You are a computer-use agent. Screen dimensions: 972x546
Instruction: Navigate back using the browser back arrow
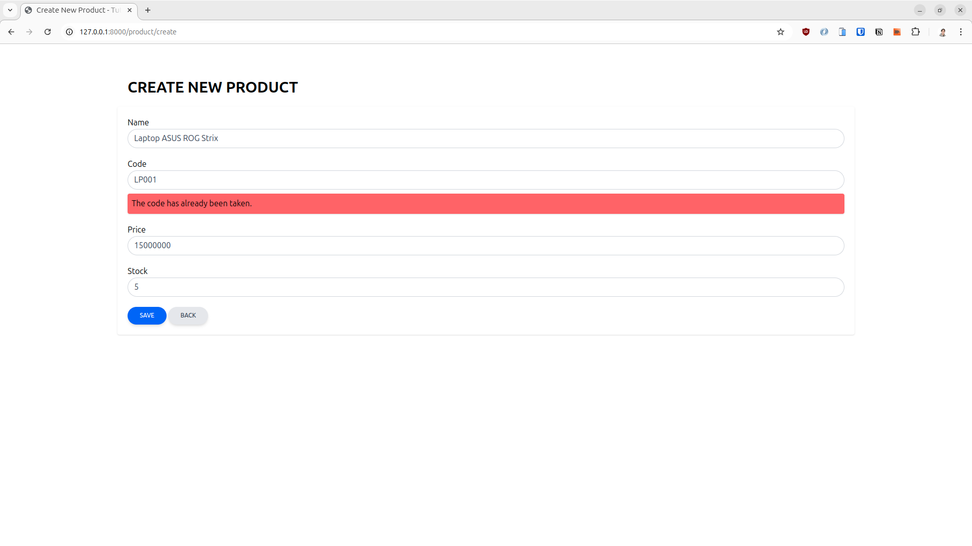(11, 31)
